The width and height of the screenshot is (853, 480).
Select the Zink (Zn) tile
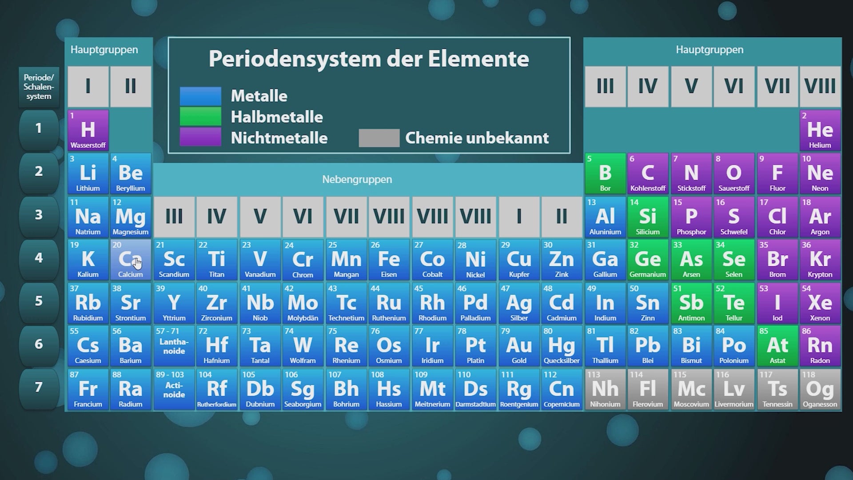pos(562,260)
